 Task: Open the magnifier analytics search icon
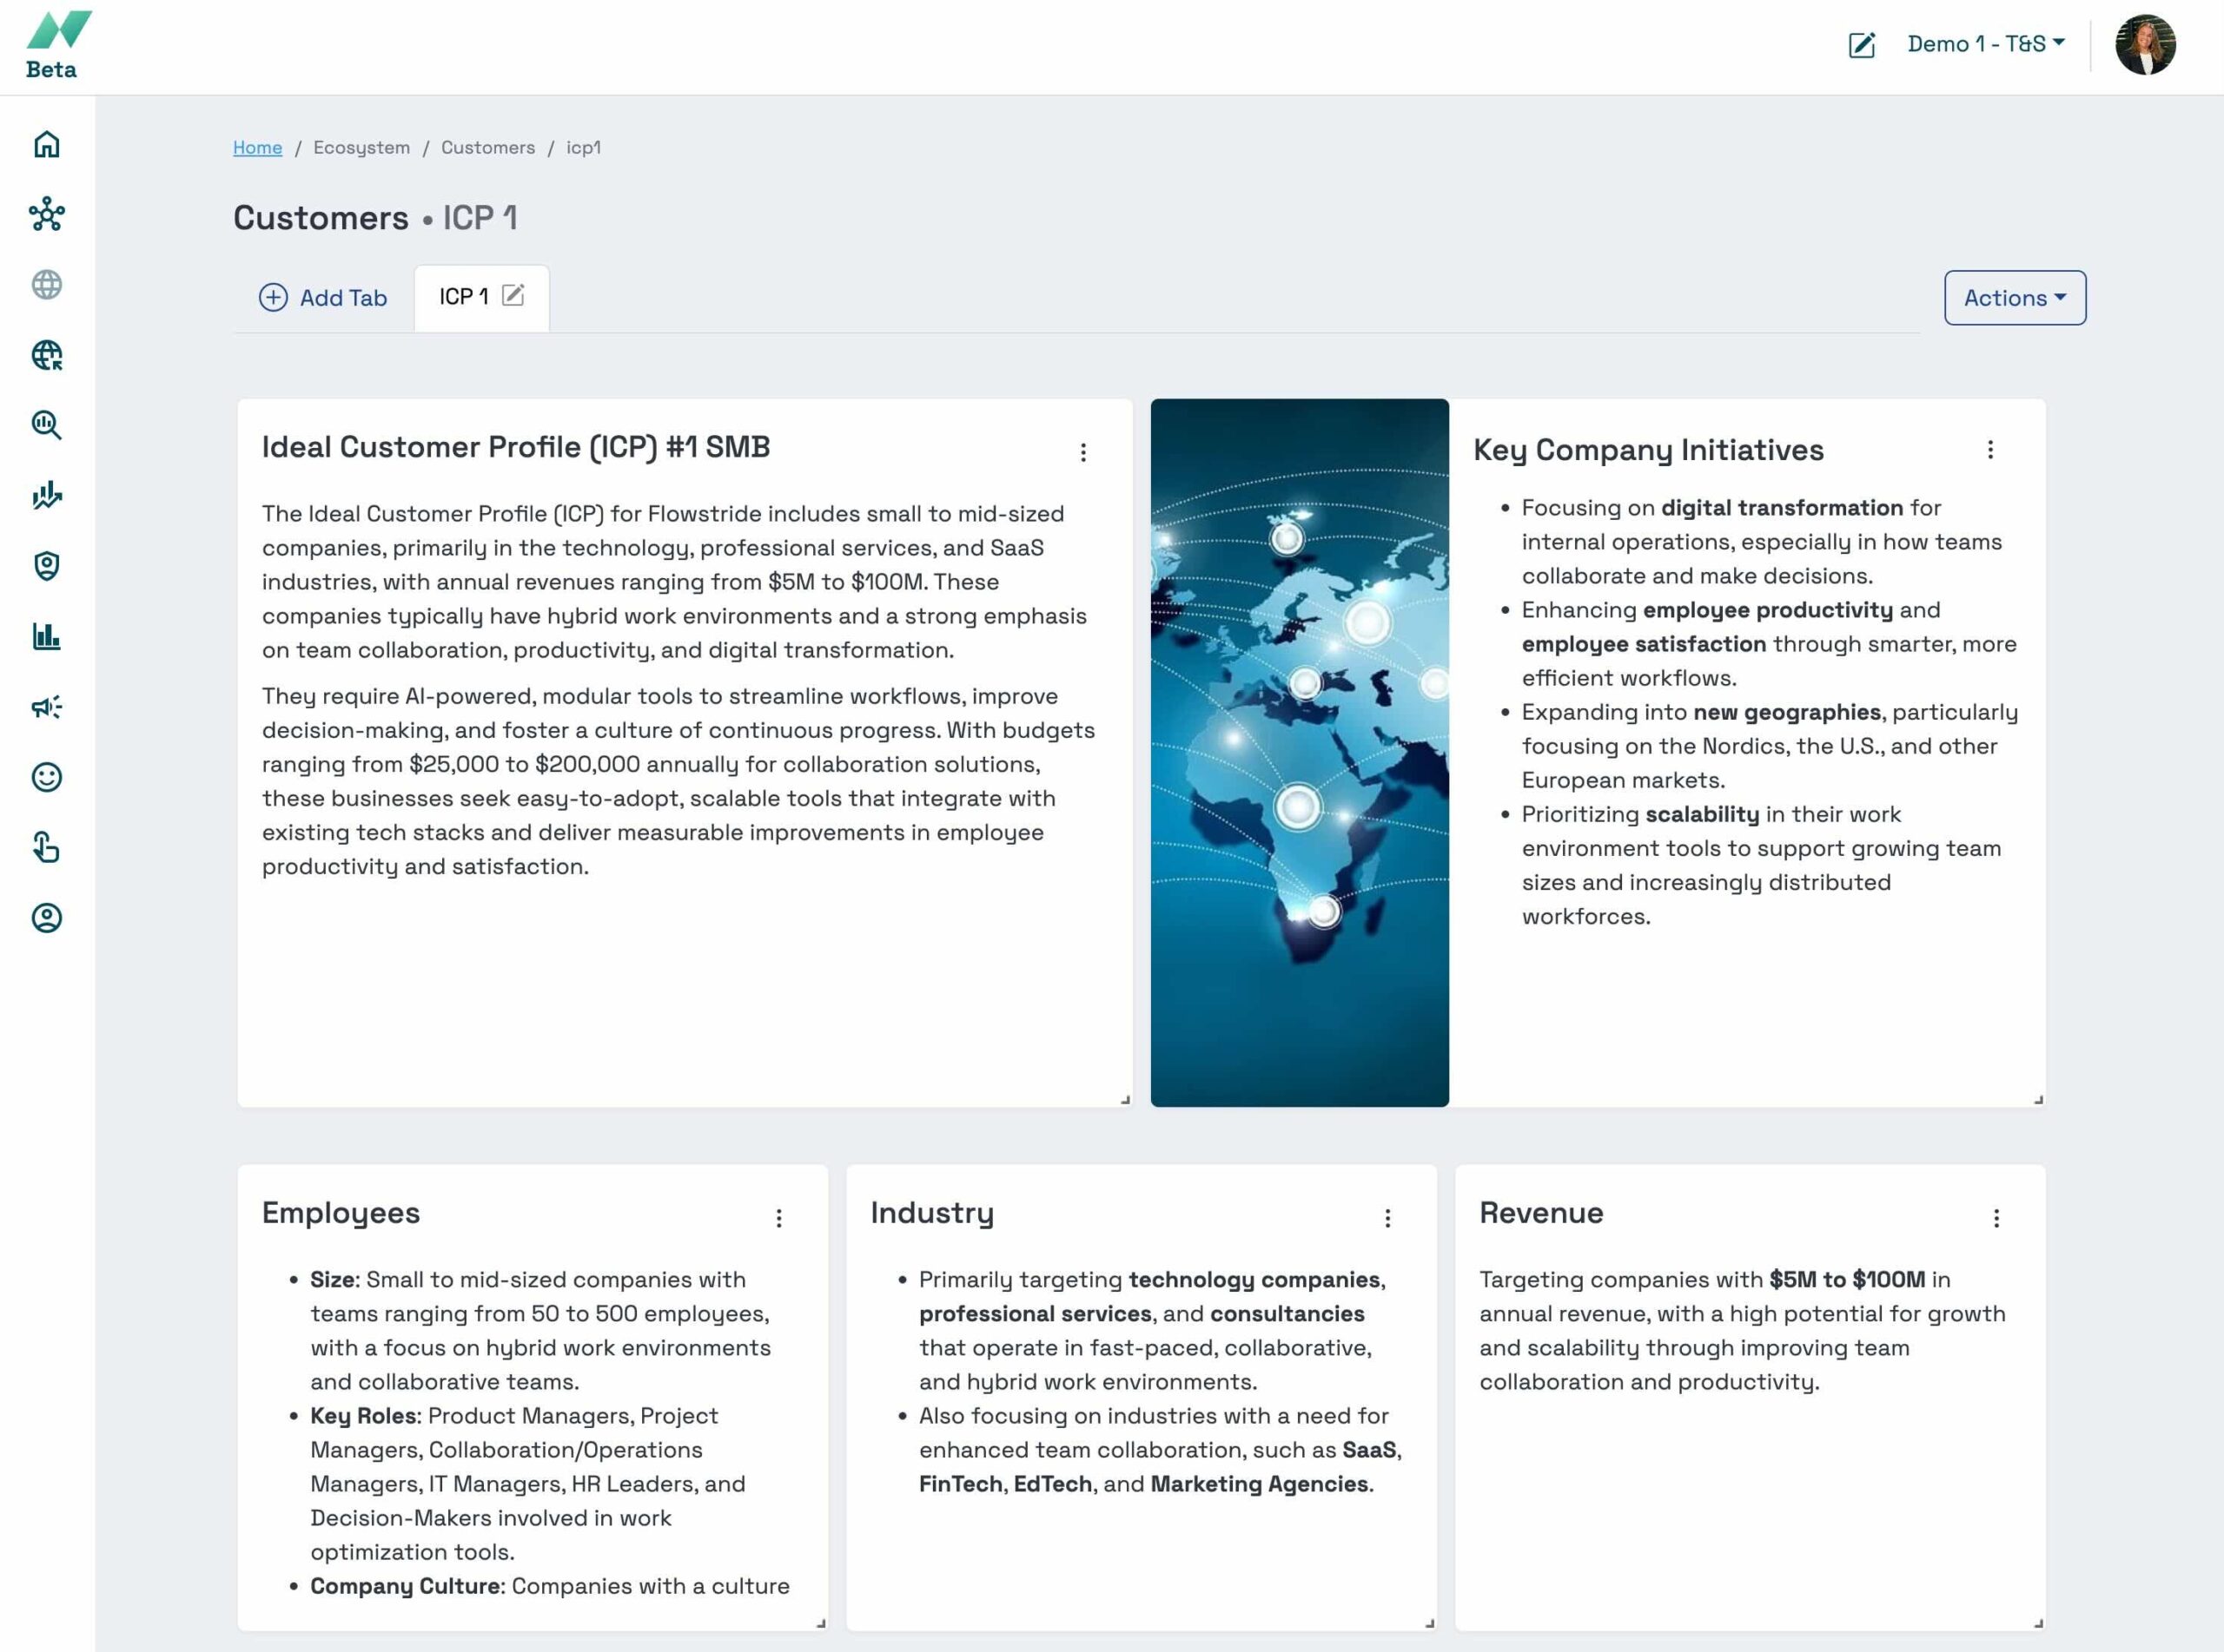coord(47,426)
